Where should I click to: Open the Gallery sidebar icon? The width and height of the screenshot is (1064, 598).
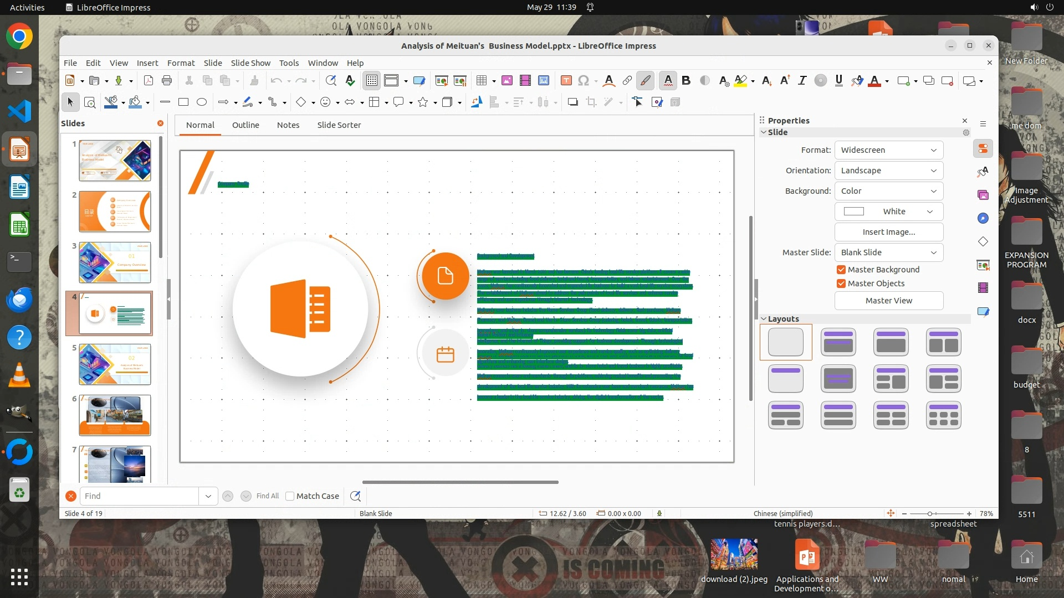click(x=983, y=195)
